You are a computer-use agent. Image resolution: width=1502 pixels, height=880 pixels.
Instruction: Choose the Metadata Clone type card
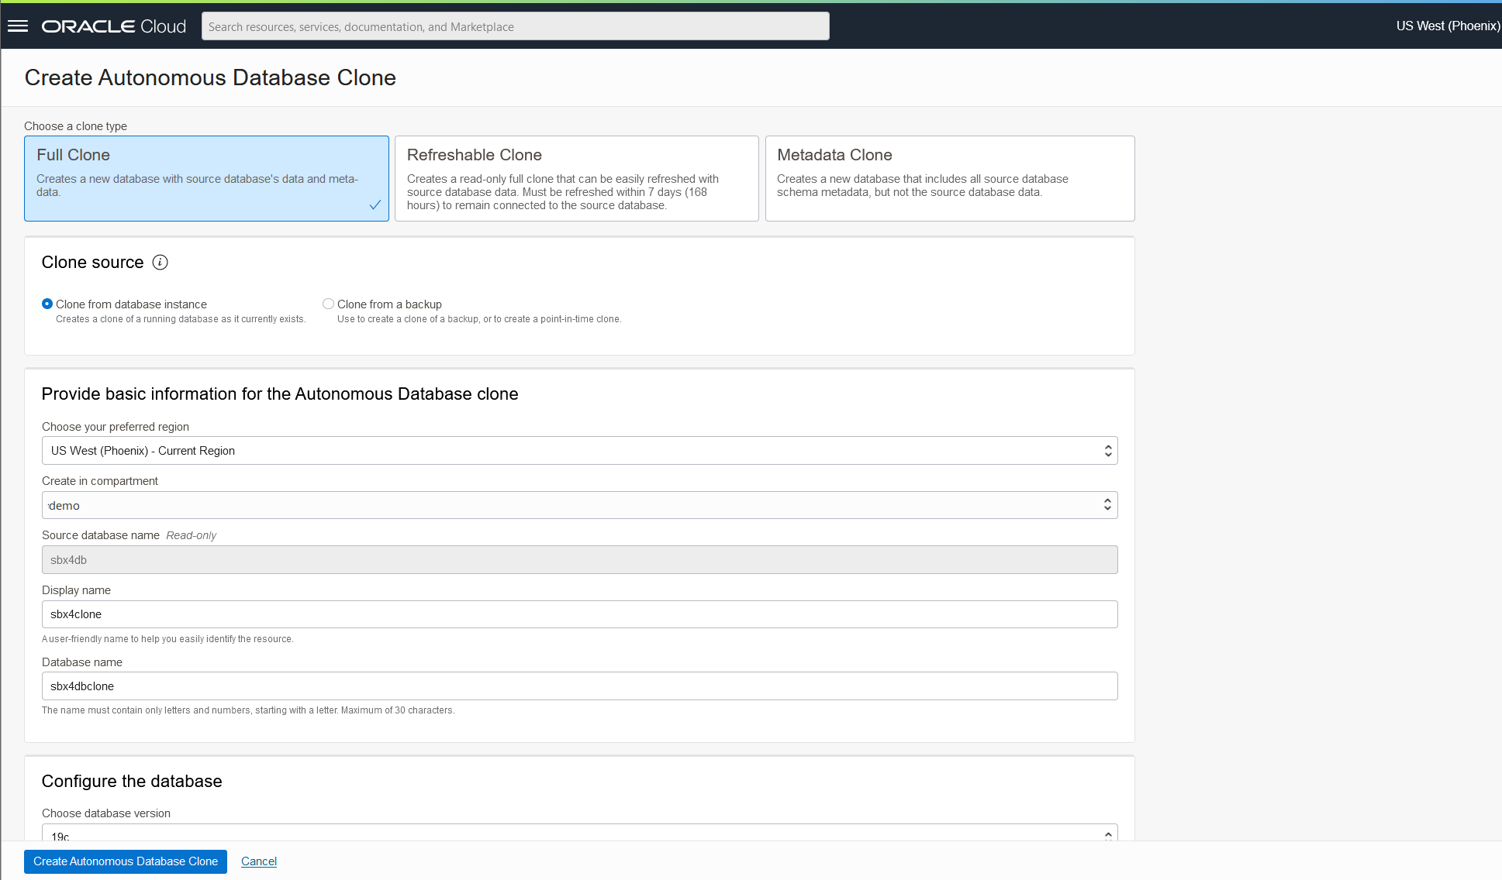(x=949, y=178)
